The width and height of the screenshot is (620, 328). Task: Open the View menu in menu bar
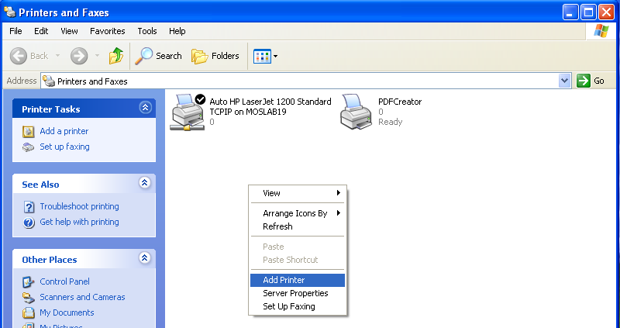[x=69, y=31]
